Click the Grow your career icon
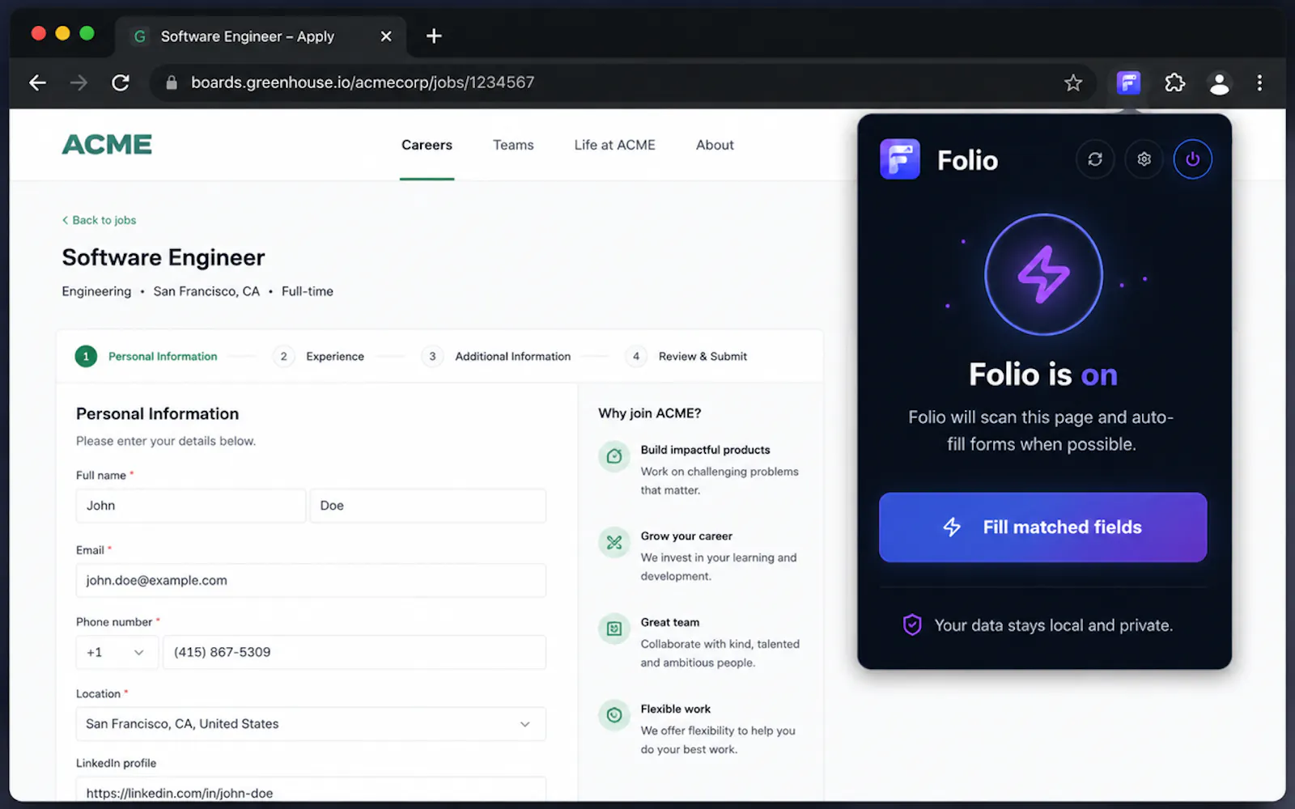This screenshot has height=809, width=1295. point(614,543)
